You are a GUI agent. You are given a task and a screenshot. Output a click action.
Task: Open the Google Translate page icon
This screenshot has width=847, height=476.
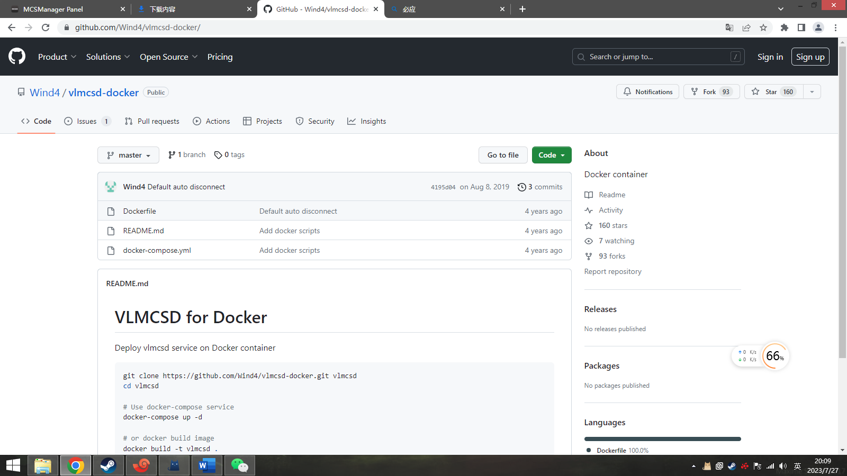click(729, 28)
